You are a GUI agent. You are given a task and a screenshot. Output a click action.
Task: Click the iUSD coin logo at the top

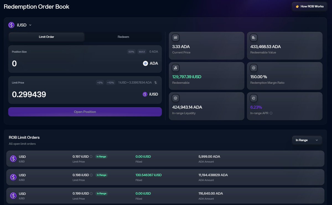(11, 25)
